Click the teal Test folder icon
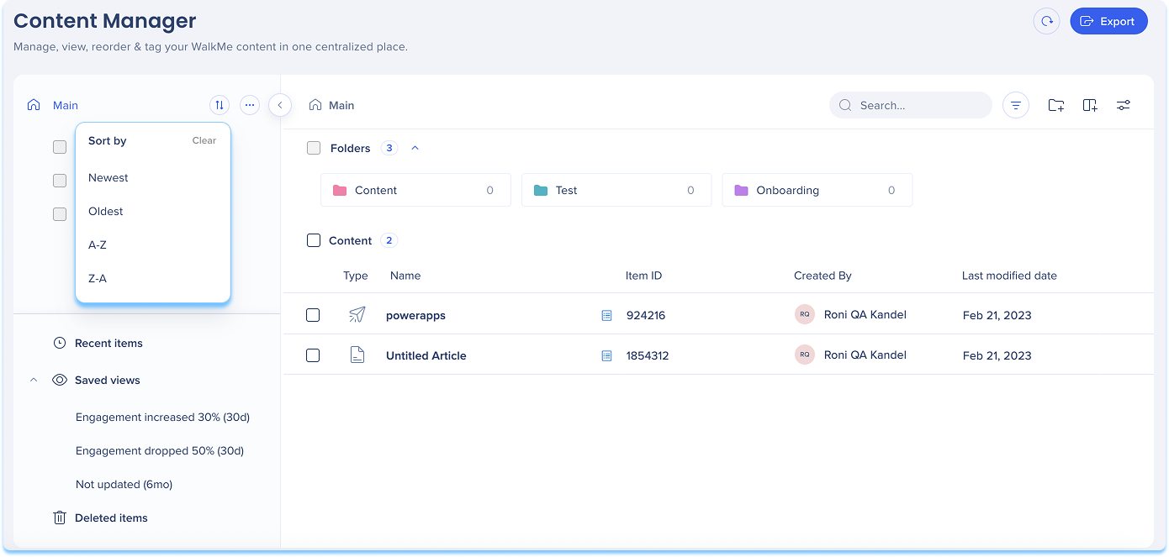Image resolution: width=1169 pixels, height=557 pixels. (x=541, y=191)
